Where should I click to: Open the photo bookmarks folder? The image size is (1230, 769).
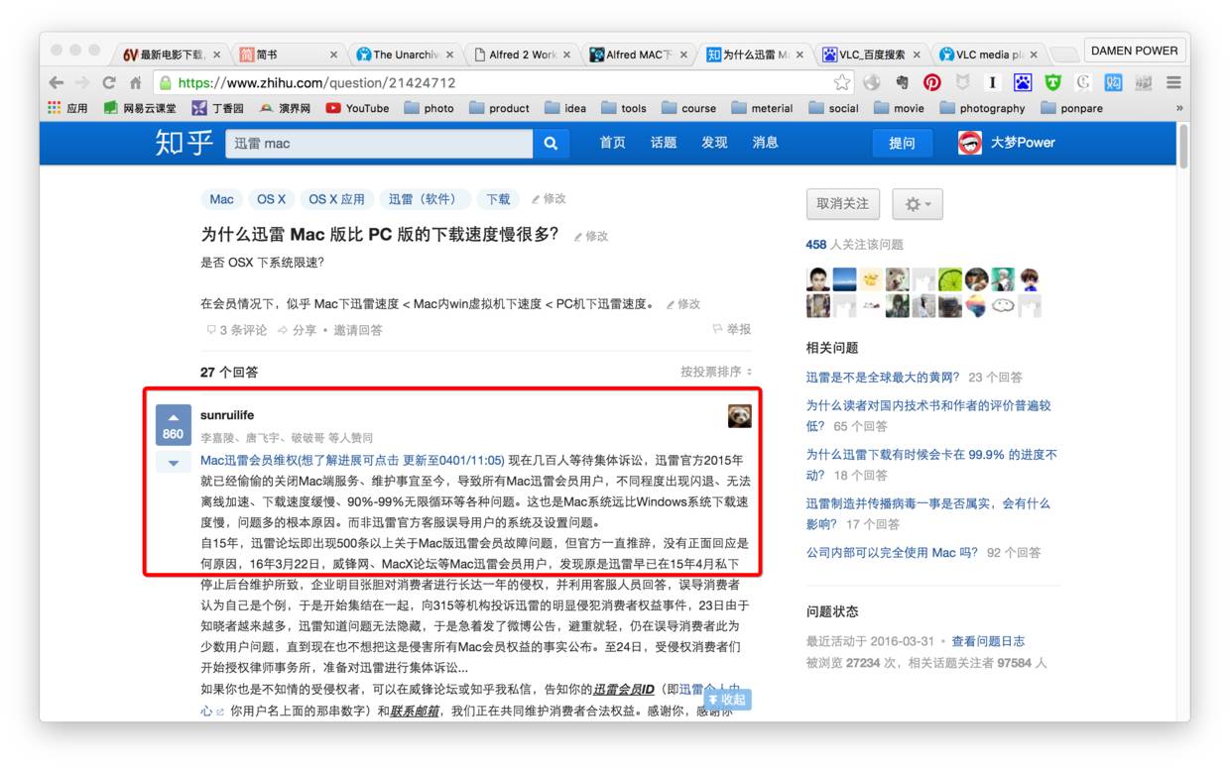[x=429, y=108]
